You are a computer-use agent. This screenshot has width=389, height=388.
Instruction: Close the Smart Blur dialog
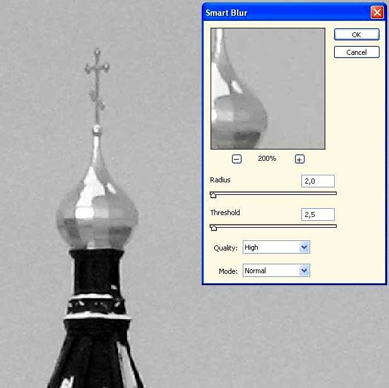tap(377, 12)
